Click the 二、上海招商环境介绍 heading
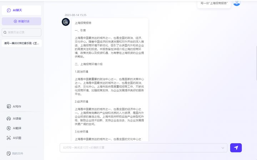The image size is (257, 160). click(x=89, y=64)
